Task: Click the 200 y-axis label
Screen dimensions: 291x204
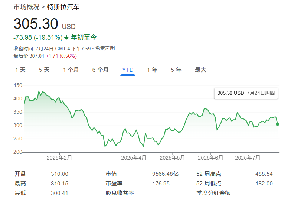Action: (x=18, y=152)
